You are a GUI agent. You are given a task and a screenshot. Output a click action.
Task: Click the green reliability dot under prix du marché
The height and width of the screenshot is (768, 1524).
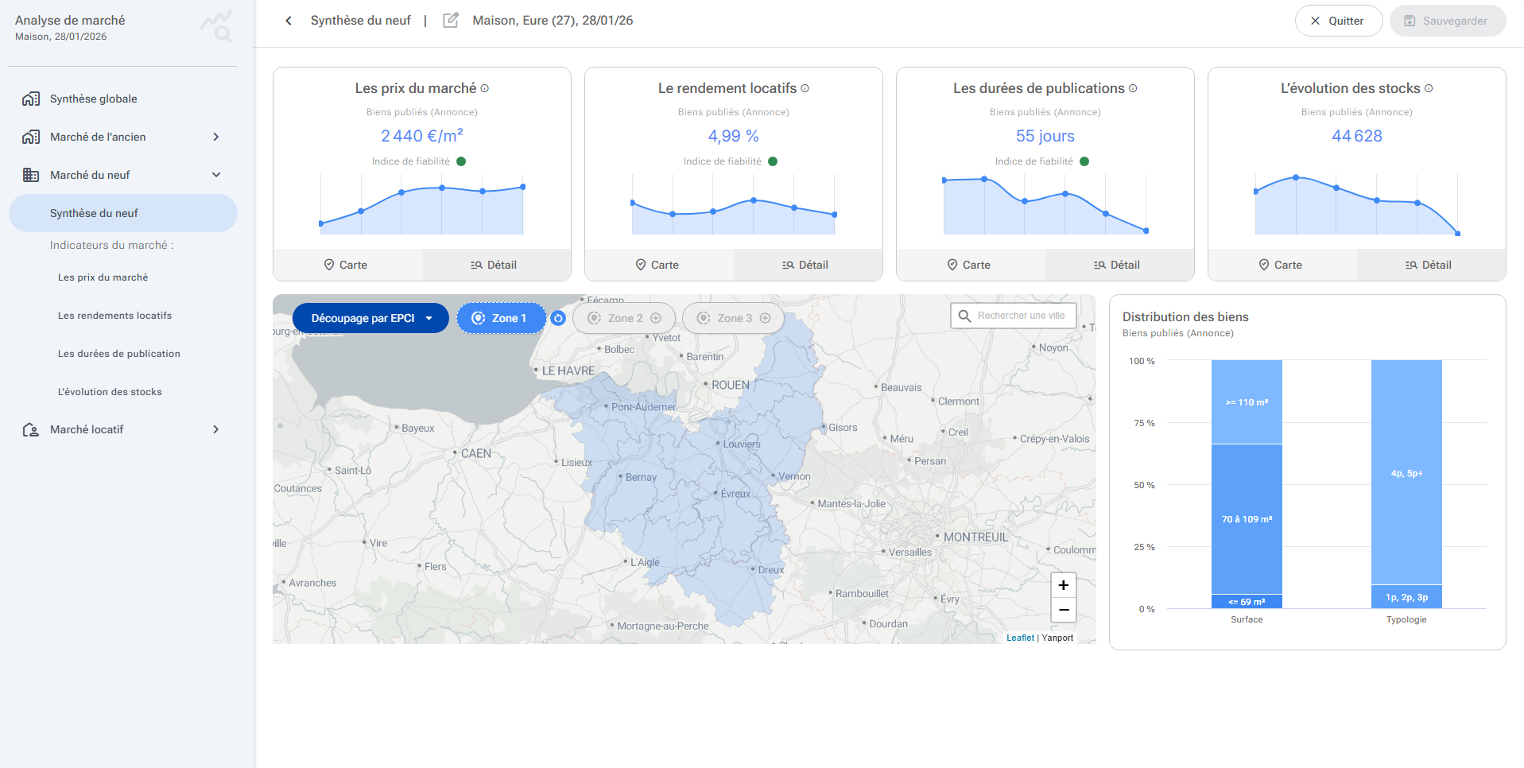[461, 161]
